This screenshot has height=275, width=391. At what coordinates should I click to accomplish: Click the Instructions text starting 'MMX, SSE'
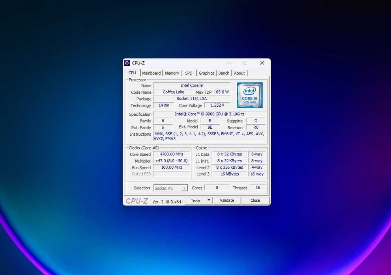[x=210, y=136]
